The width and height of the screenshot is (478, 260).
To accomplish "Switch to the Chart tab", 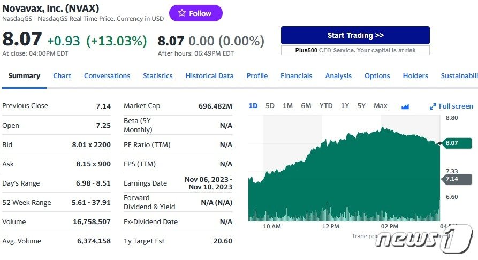I will [x=62, y=75].
